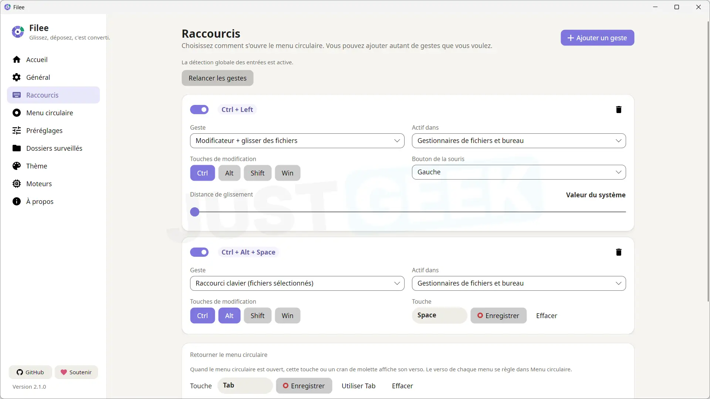
Task: Delete the Ctrl + Left gesture with trash icon
Action: tap(619, 109)
